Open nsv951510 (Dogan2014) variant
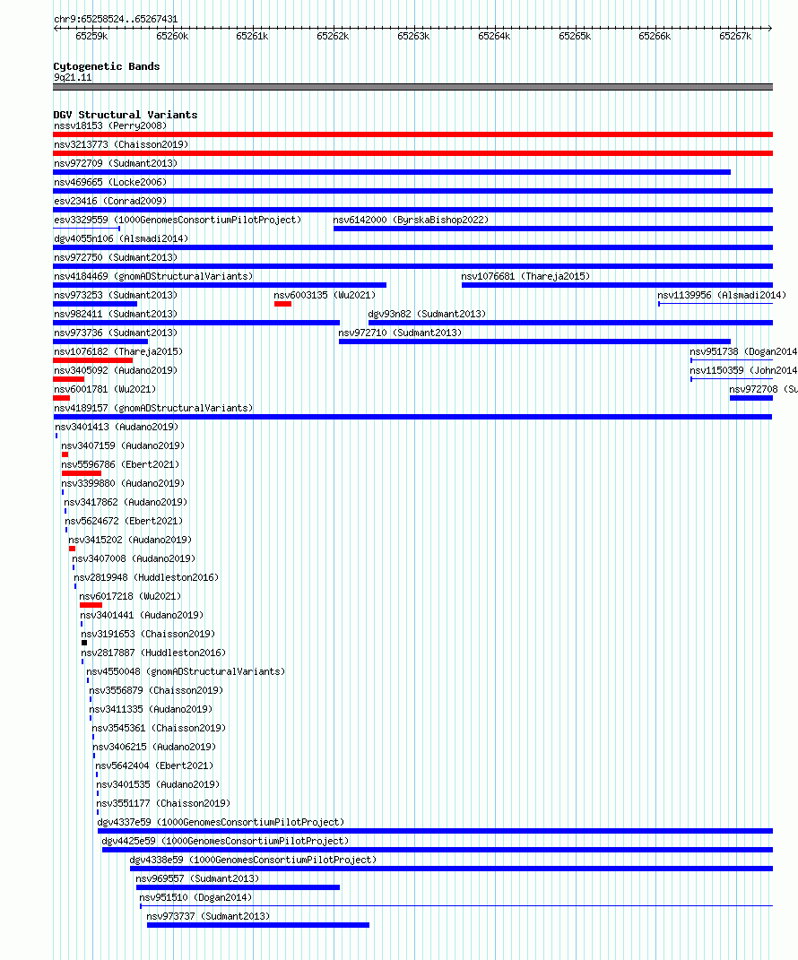 (196, 898)
